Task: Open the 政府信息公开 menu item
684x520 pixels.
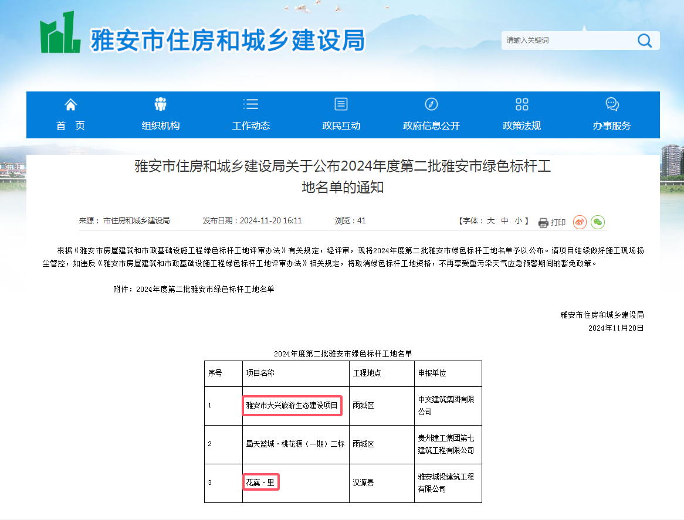Action: pos(431,126)
